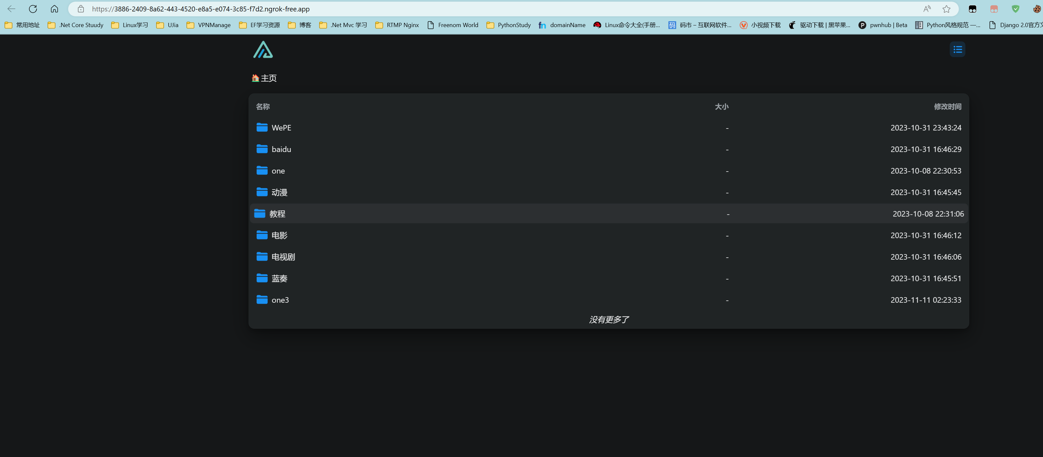
Task: Sort by 修改时间 column header
Action: pos(947,107)
